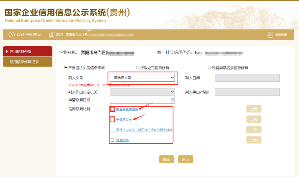Click the red note 仅支持市场监管部门作出的
The image size is (299, 177).
[x=99, y=85]
